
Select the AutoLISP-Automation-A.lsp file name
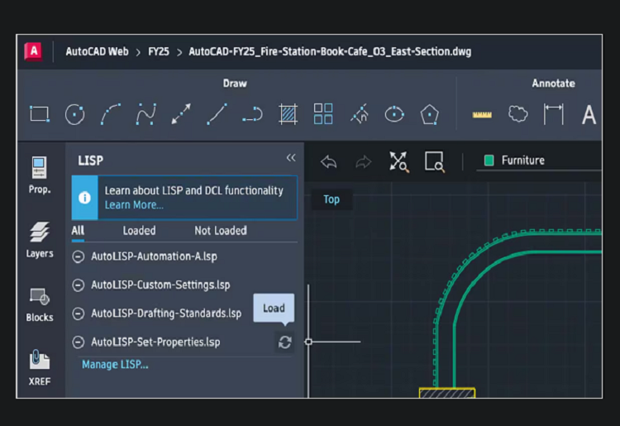tap(155, 256)
